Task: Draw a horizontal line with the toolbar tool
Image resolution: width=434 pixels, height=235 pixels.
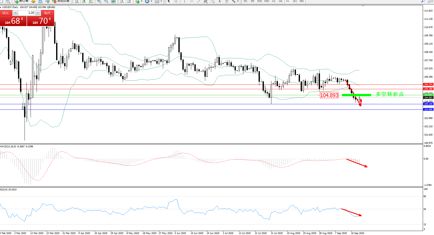Action: (x=192, y=1)
